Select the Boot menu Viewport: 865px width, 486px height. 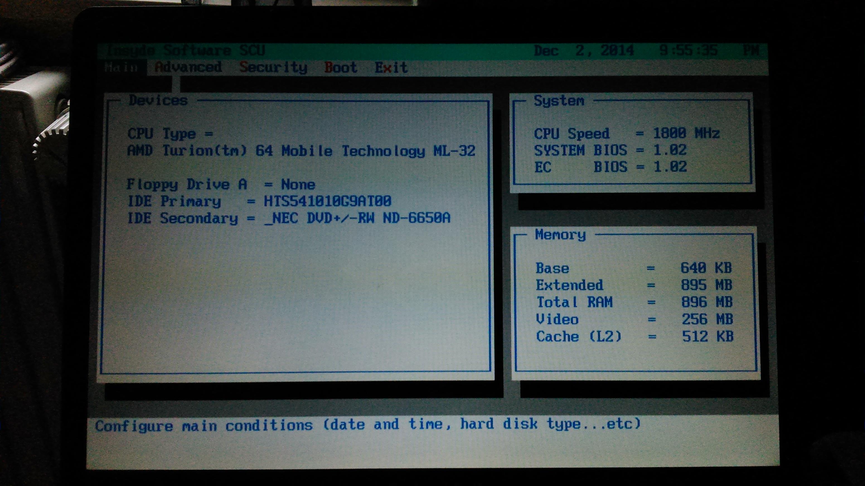[340, 67]
